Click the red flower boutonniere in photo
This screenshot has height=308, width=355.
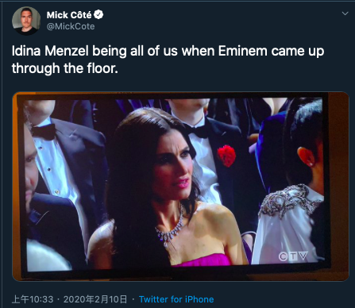[226, 156]
